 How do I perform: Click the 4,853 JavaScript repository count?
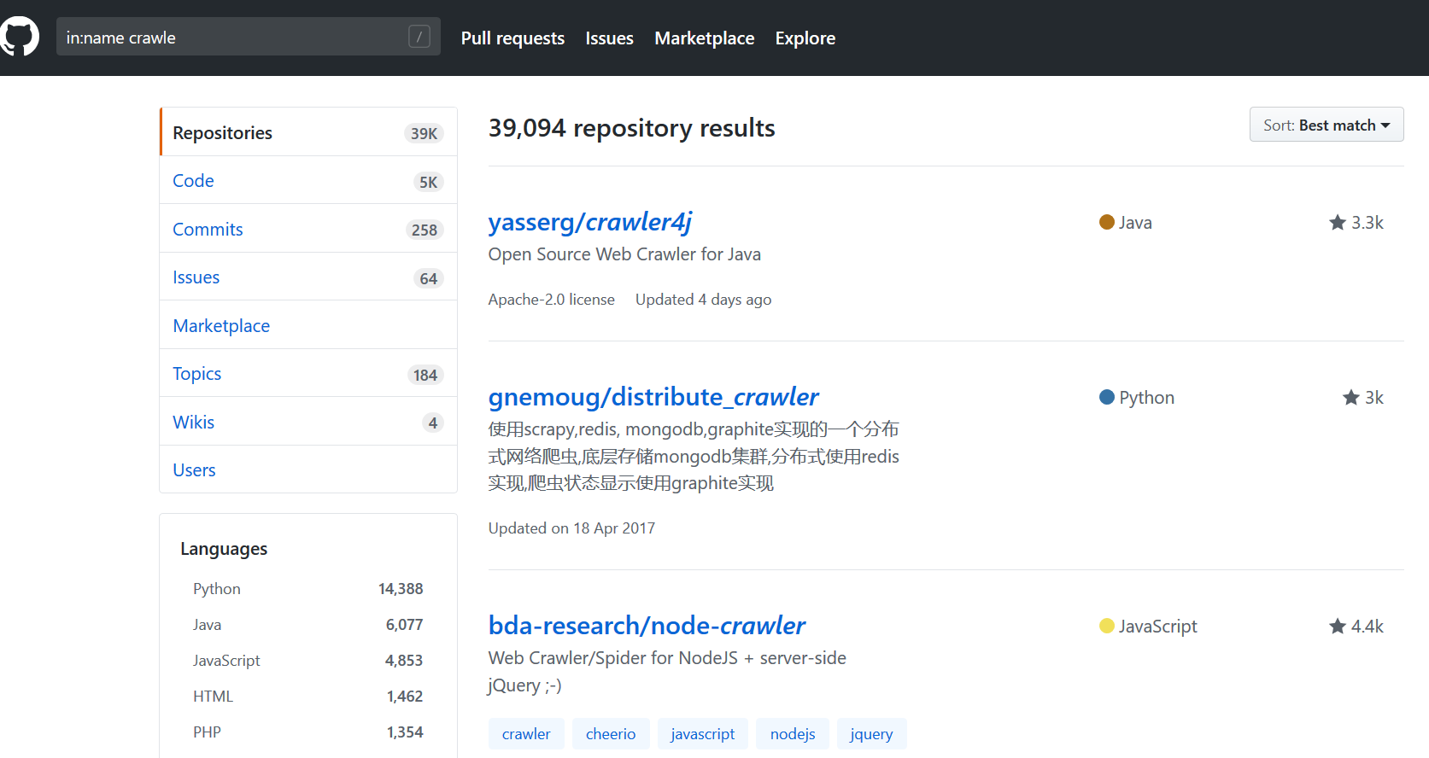pyautogui.click(x=404, y=661)
